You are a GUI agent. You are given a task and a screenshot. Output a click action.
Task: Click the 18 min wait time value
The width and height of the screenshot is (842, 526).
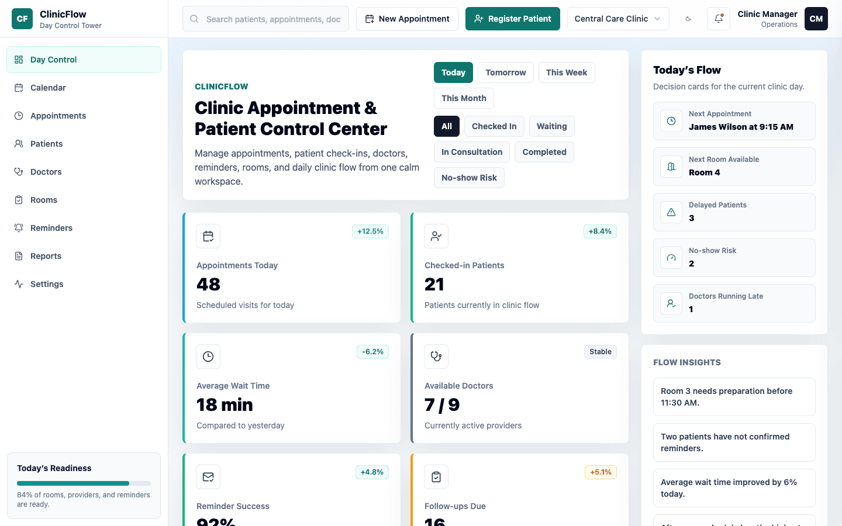[x=225, y=405]
